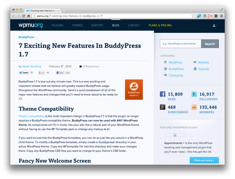Screen dimensions: 235x179
Task: Click the orange members icon
Action: (194, 107)
